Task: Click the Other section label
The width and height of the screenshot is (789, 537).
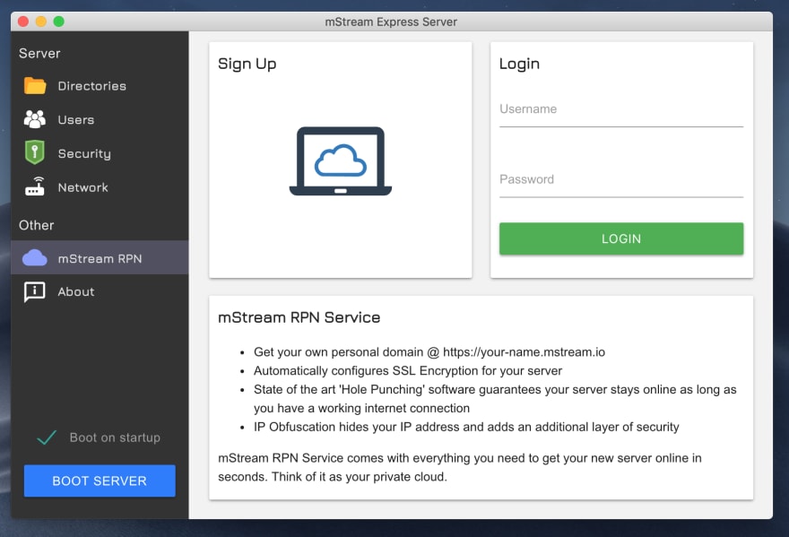Action: coord(36,225)
